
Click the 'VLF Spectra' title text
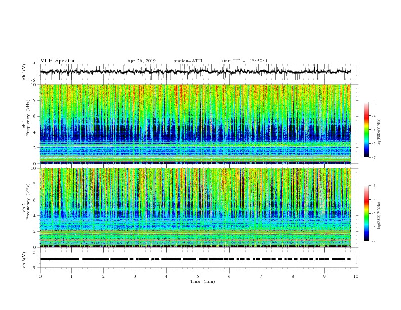coord(57,61)
